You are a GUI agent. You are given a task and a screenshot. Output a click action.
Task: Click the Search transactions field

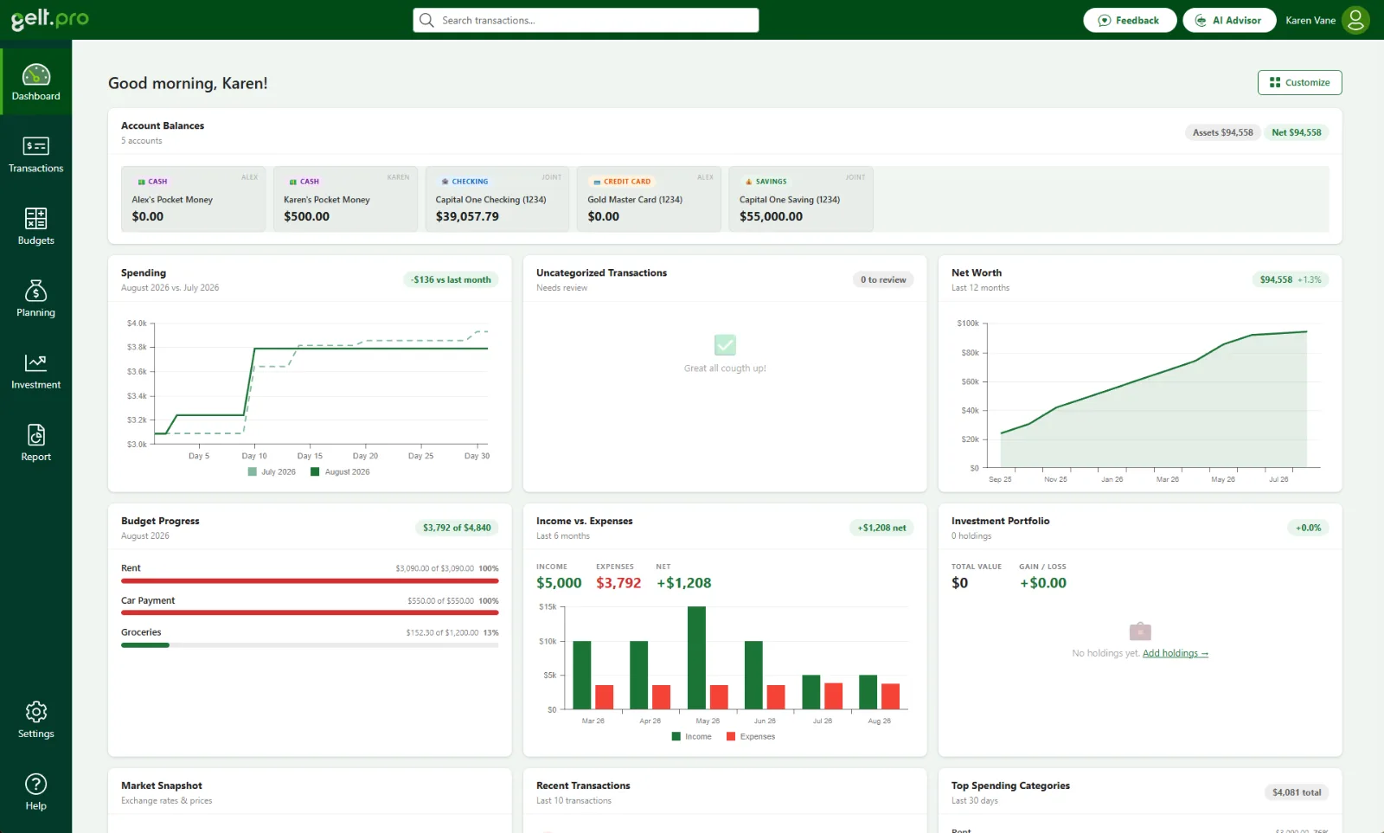[586, 20]
